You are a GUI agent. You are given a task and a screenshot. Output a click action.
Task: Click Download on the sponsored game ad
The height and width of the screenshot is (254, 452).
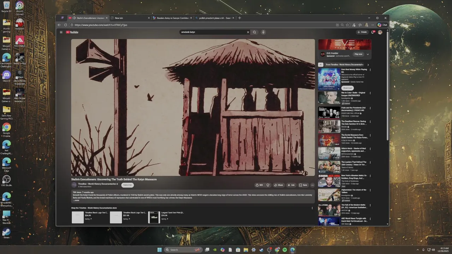pos(347,88)
